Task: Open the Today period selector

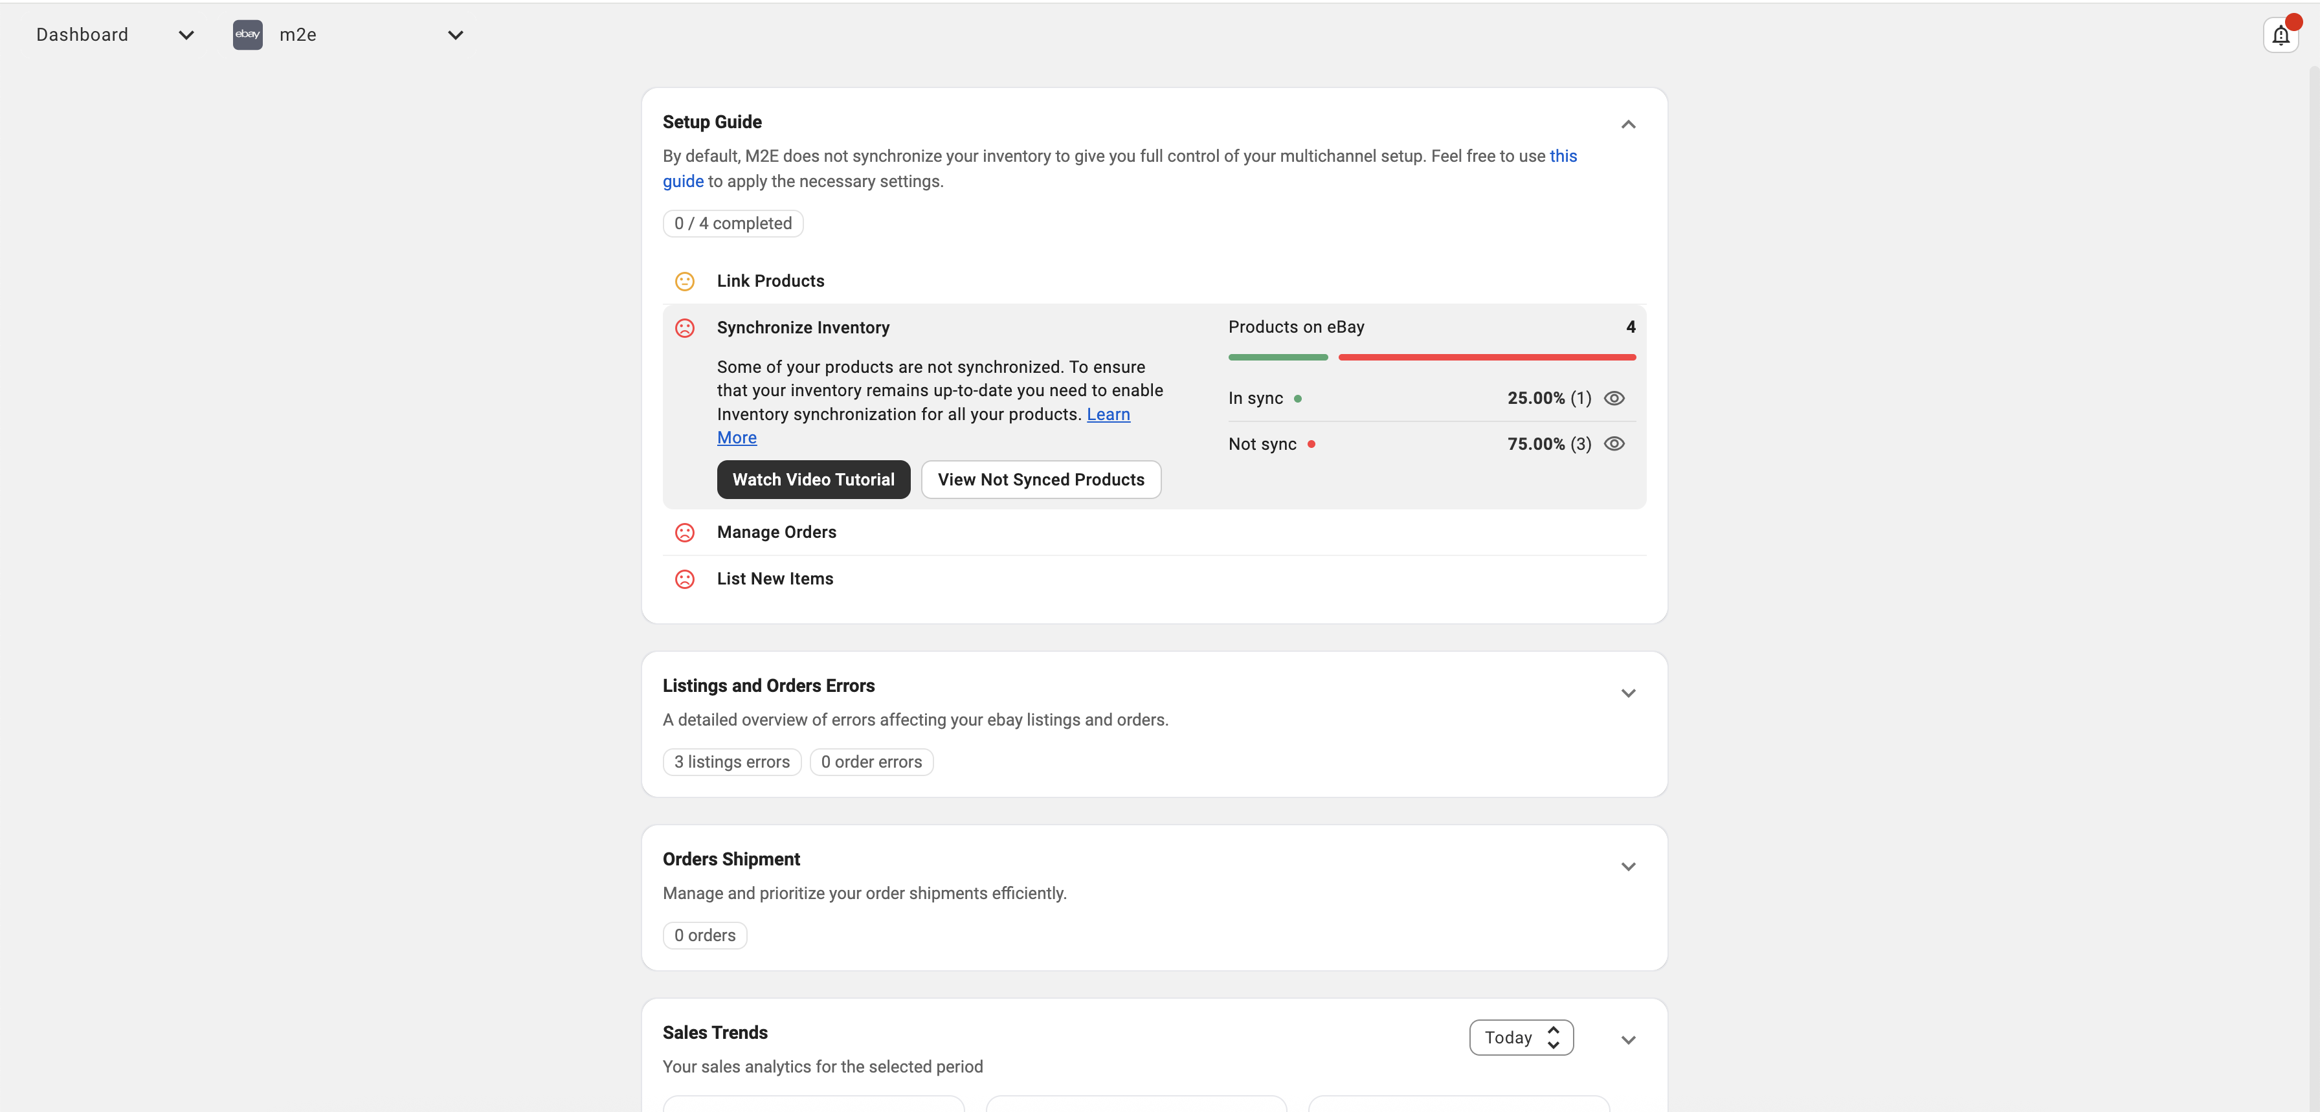Action: click(x=1521, y=1038)
